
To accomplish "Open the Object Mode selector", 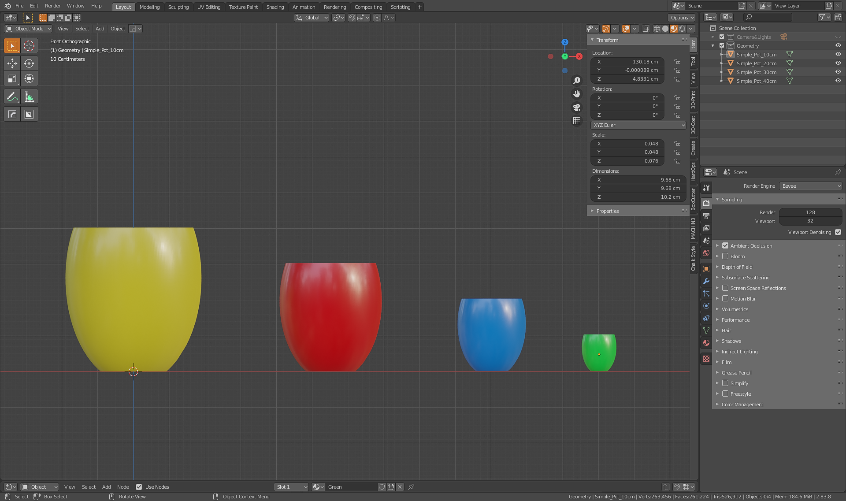I will 29,29.
